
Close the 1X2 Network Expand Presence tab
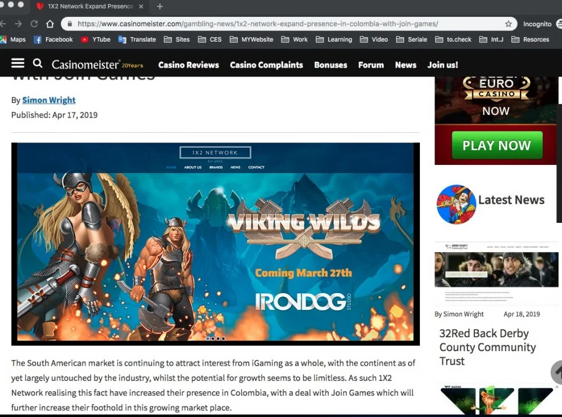141,6
